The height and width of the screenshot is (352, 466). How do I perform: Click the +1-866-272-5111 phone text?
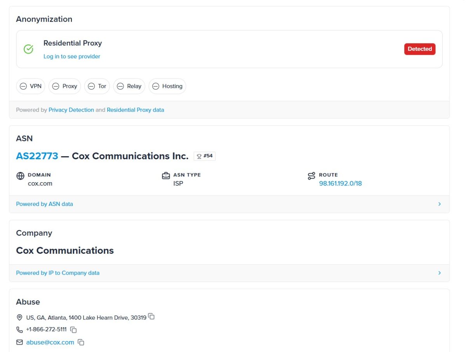click(x=46, y=330)
